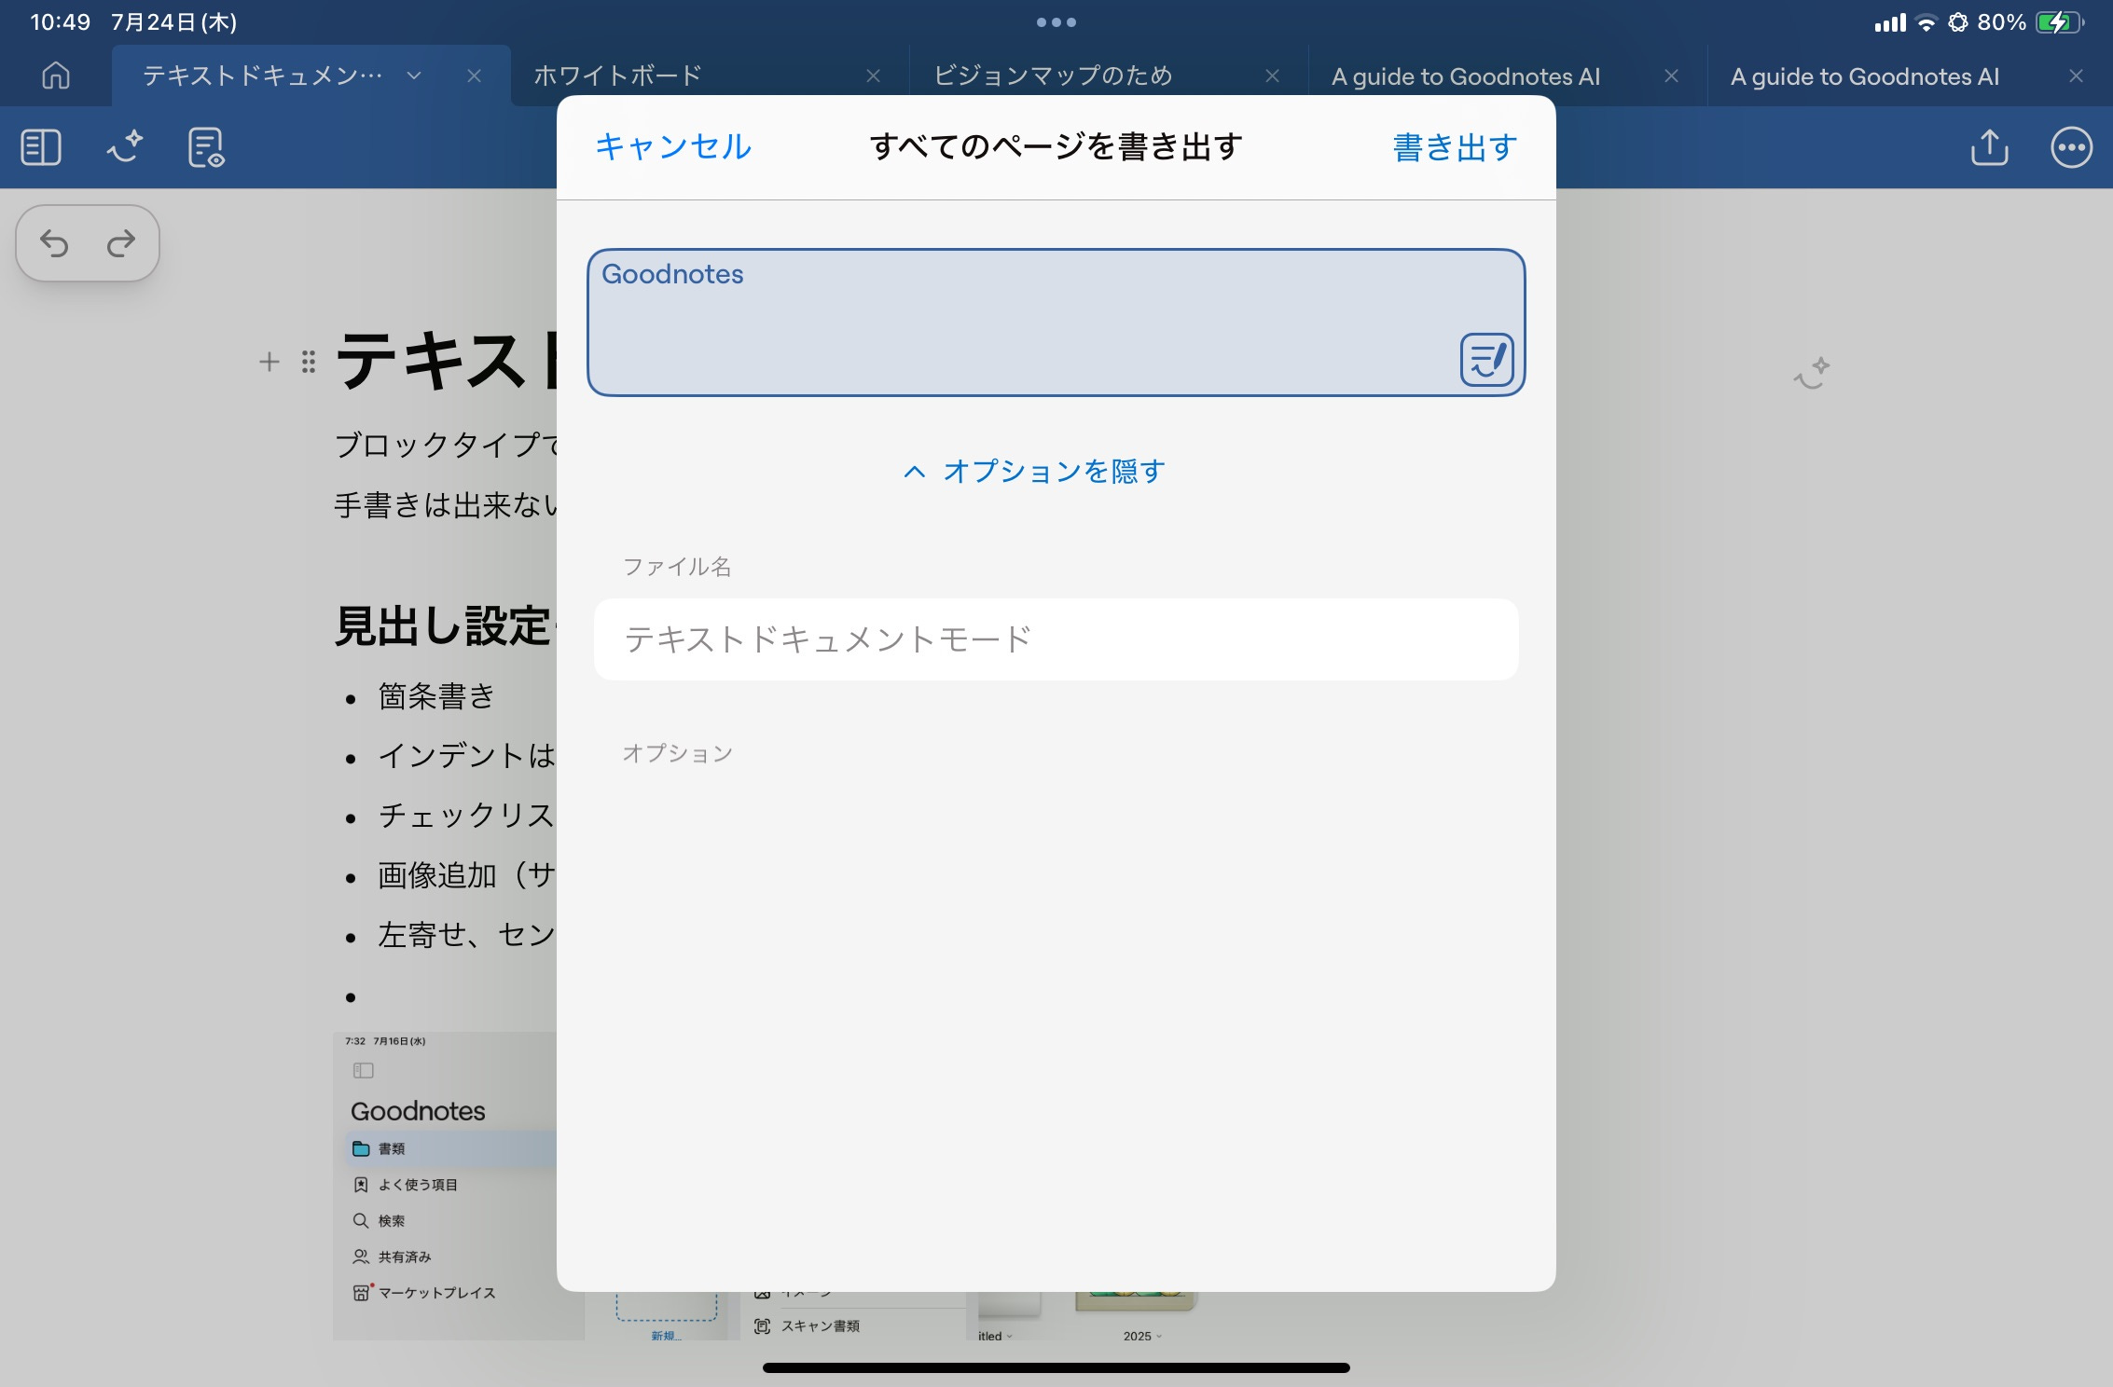Grab the block drag handle dots
This screenshot has height=1387, width=2113.
click(x=309, y=362)
